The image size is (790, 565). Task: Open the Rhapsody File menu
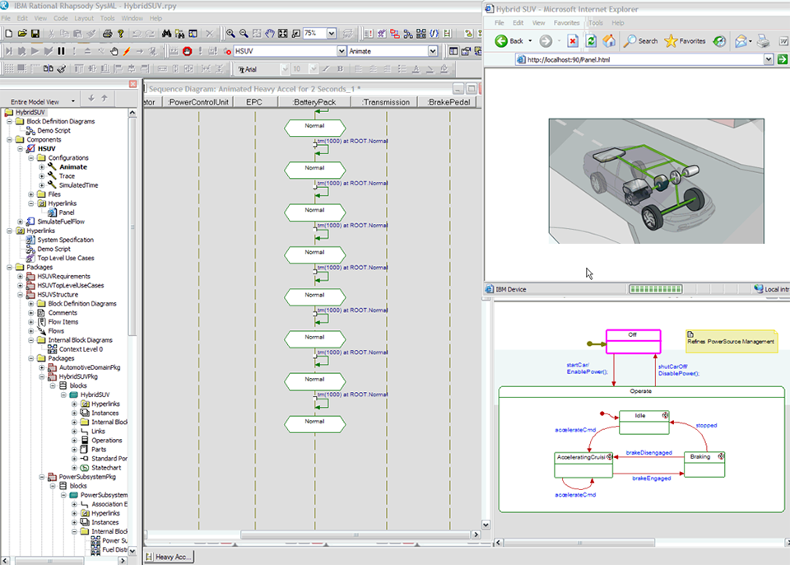point(6,18)
